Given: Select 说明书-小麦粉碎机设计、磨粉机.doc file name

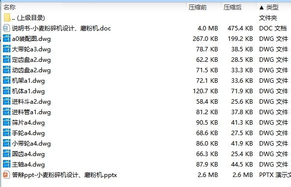Looking at the screenshot, I should coord(61,28).
